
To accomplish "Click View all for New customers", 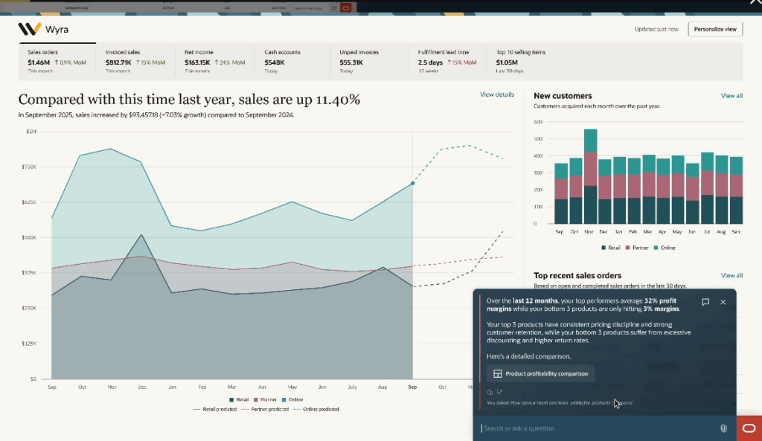I will coord(731,96).
